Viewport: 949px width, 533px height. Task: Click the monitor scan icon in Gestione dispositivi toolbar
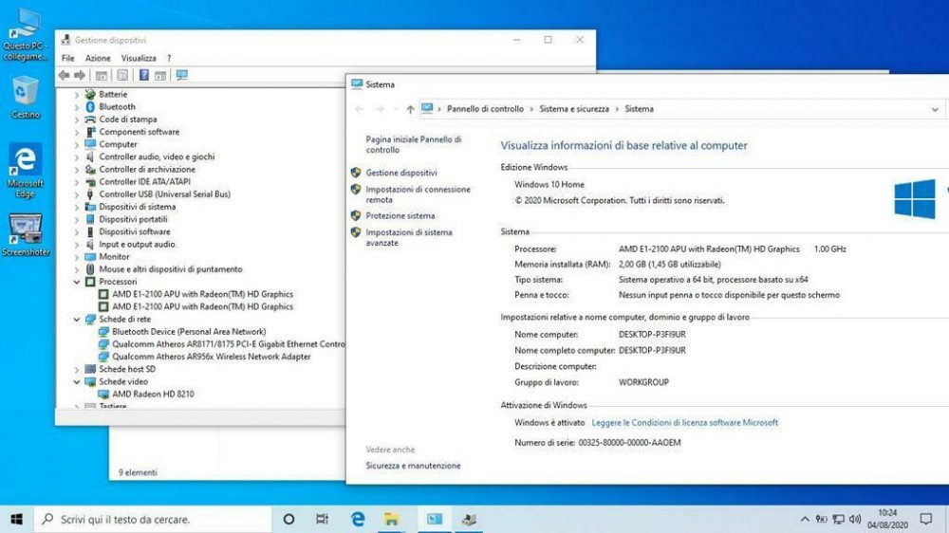pyautogui.click(x=181, y=75)
